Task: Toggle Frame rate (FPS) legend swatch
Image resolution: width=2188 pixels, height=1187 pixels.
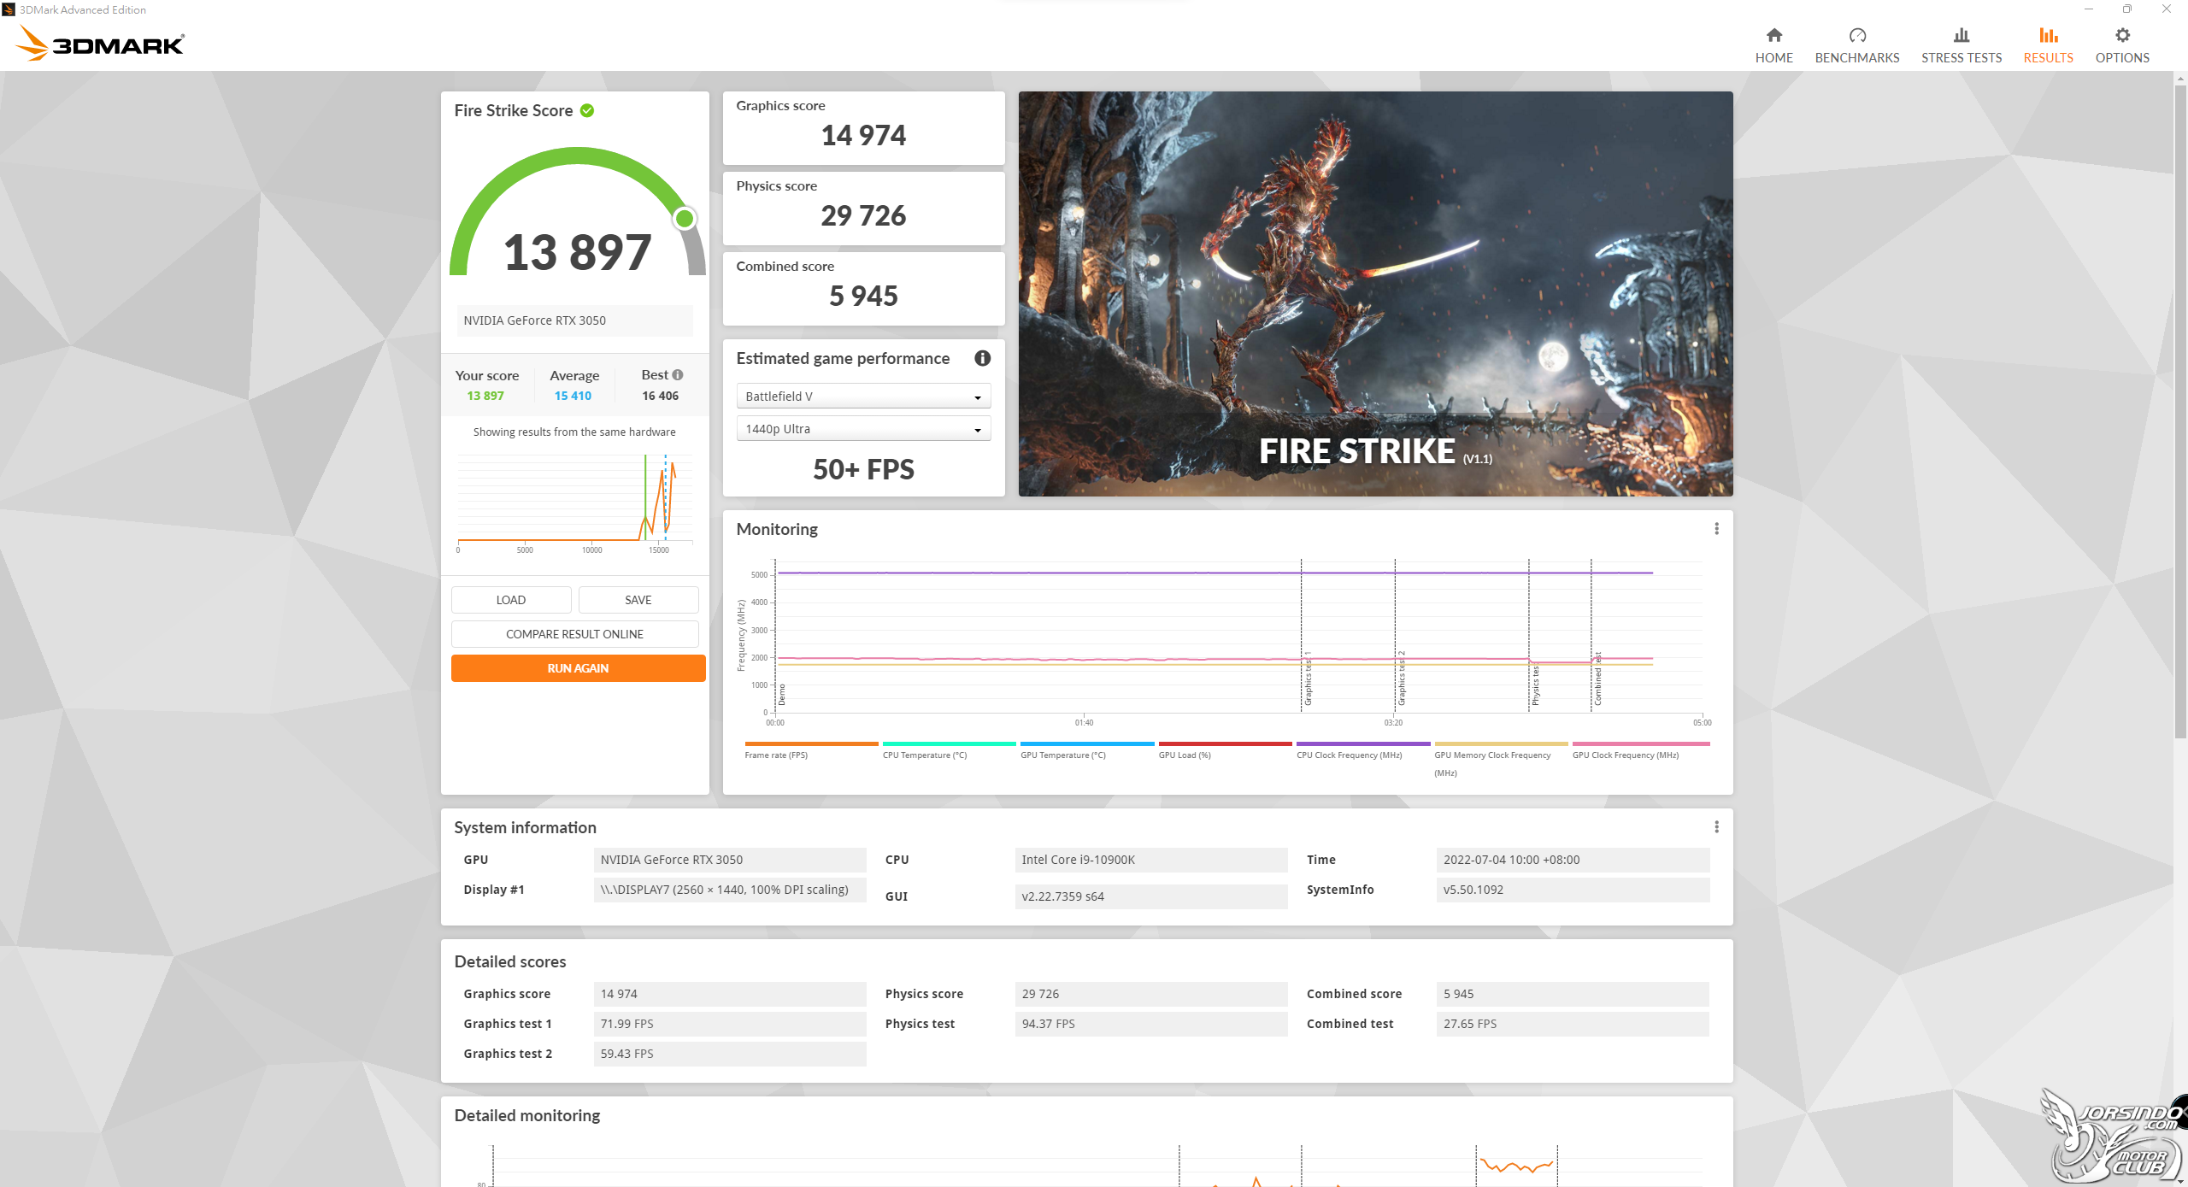Action: pos(811,744)
